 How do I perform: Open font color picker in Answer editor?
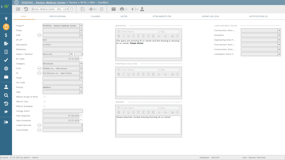tap(159, 112)
